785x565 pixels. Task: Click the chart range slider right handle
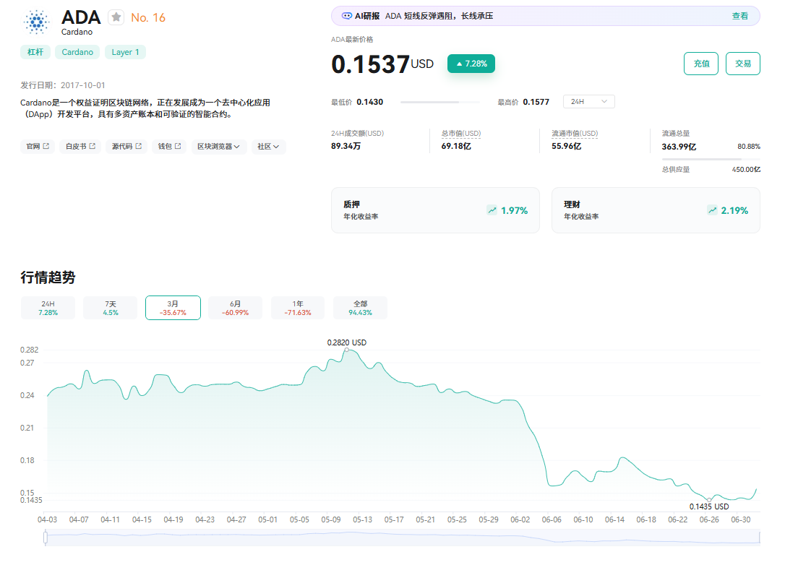760,538
